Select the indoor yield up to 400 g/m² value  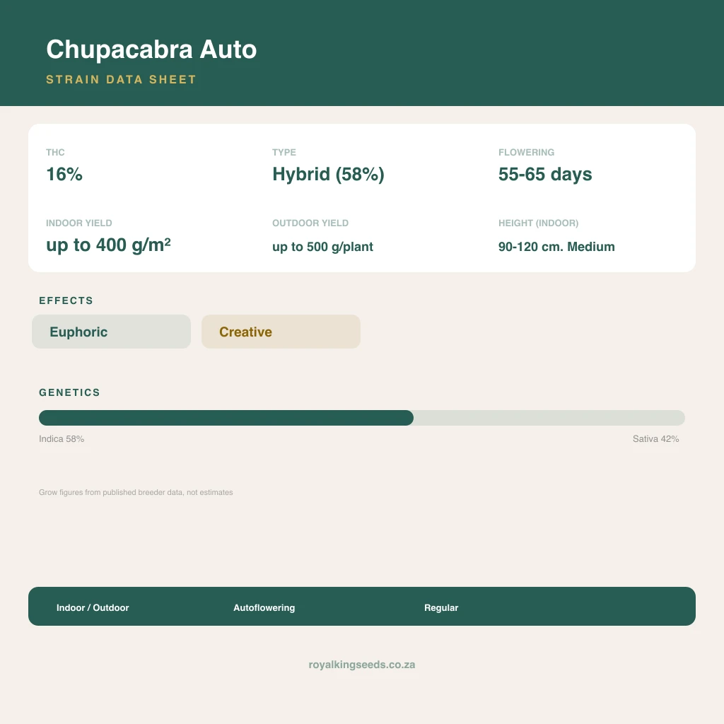(x=108, y=245)
